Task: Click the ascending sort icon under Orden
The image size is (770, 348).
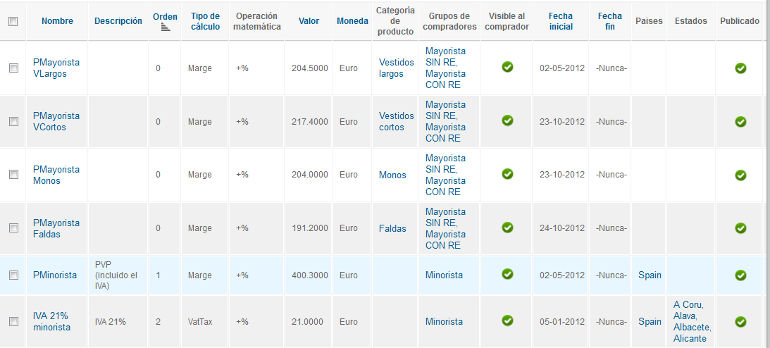Action: (166, 27)
